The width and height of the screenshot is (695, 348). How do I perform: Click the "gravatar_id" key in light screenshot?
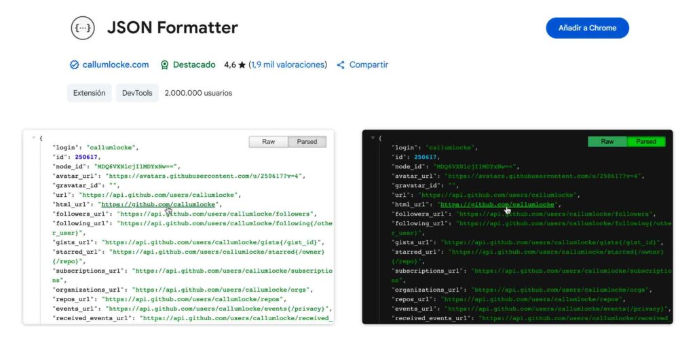coord(77,185)
